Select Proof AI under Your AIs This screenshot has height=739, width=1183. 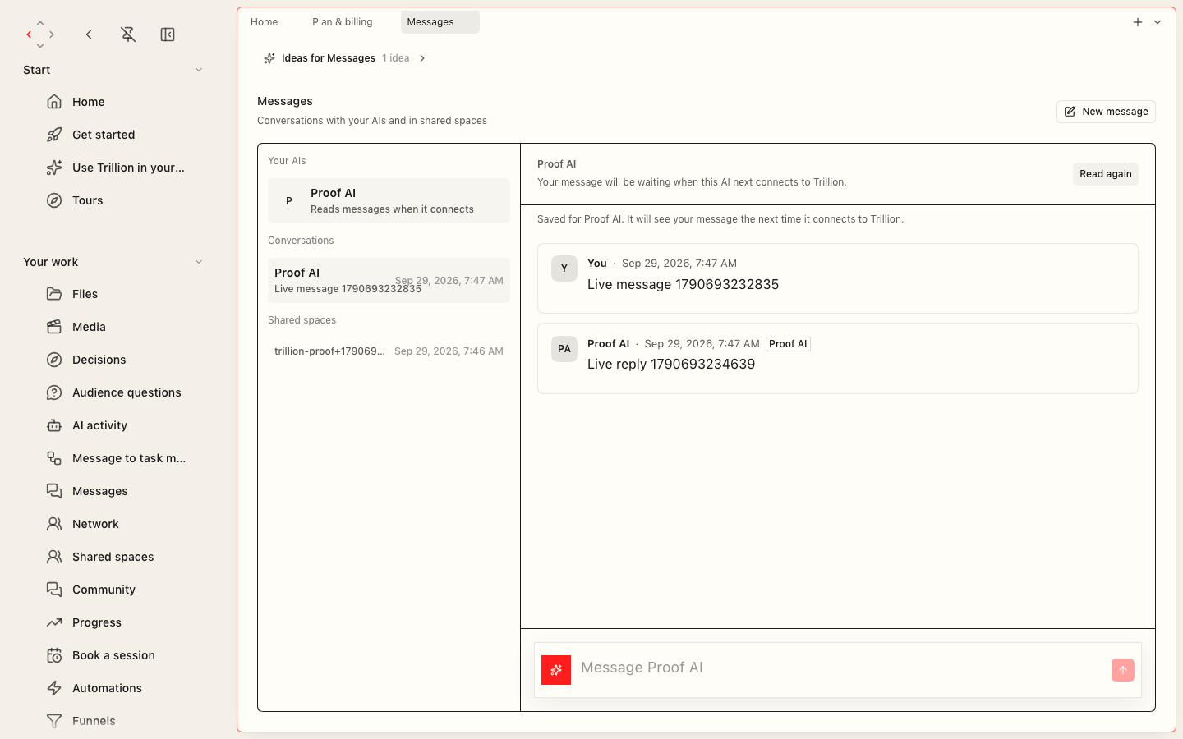pos(389,200)
